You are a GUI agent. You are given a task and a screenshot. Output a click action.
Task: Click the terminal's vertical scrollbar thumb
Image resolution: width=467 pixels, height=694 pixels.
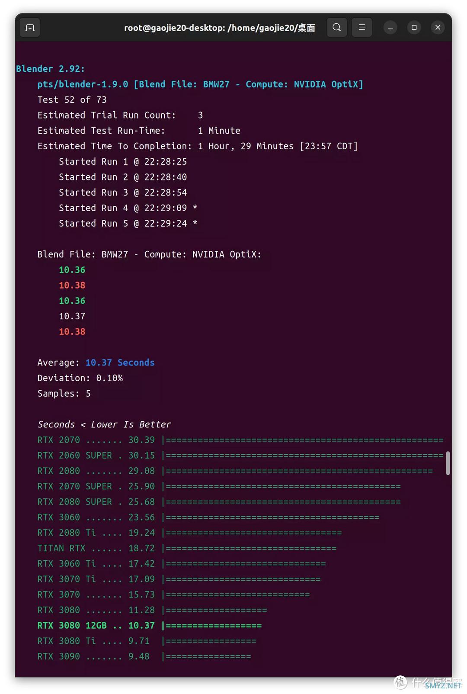pyautogui.click(x=448, y=463)
